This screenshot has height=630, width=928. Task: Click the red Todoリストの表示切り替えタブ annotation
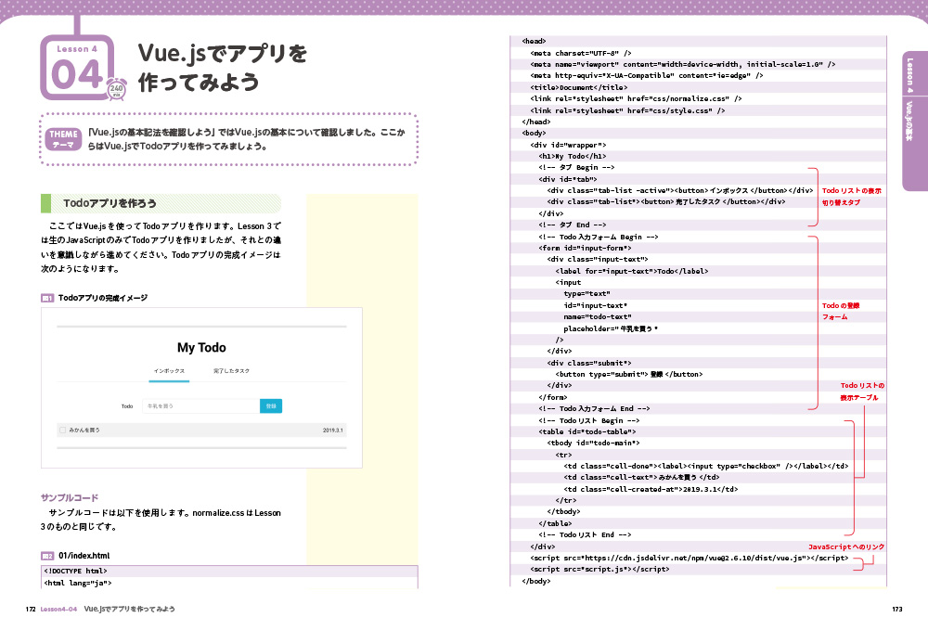point(851,197)
